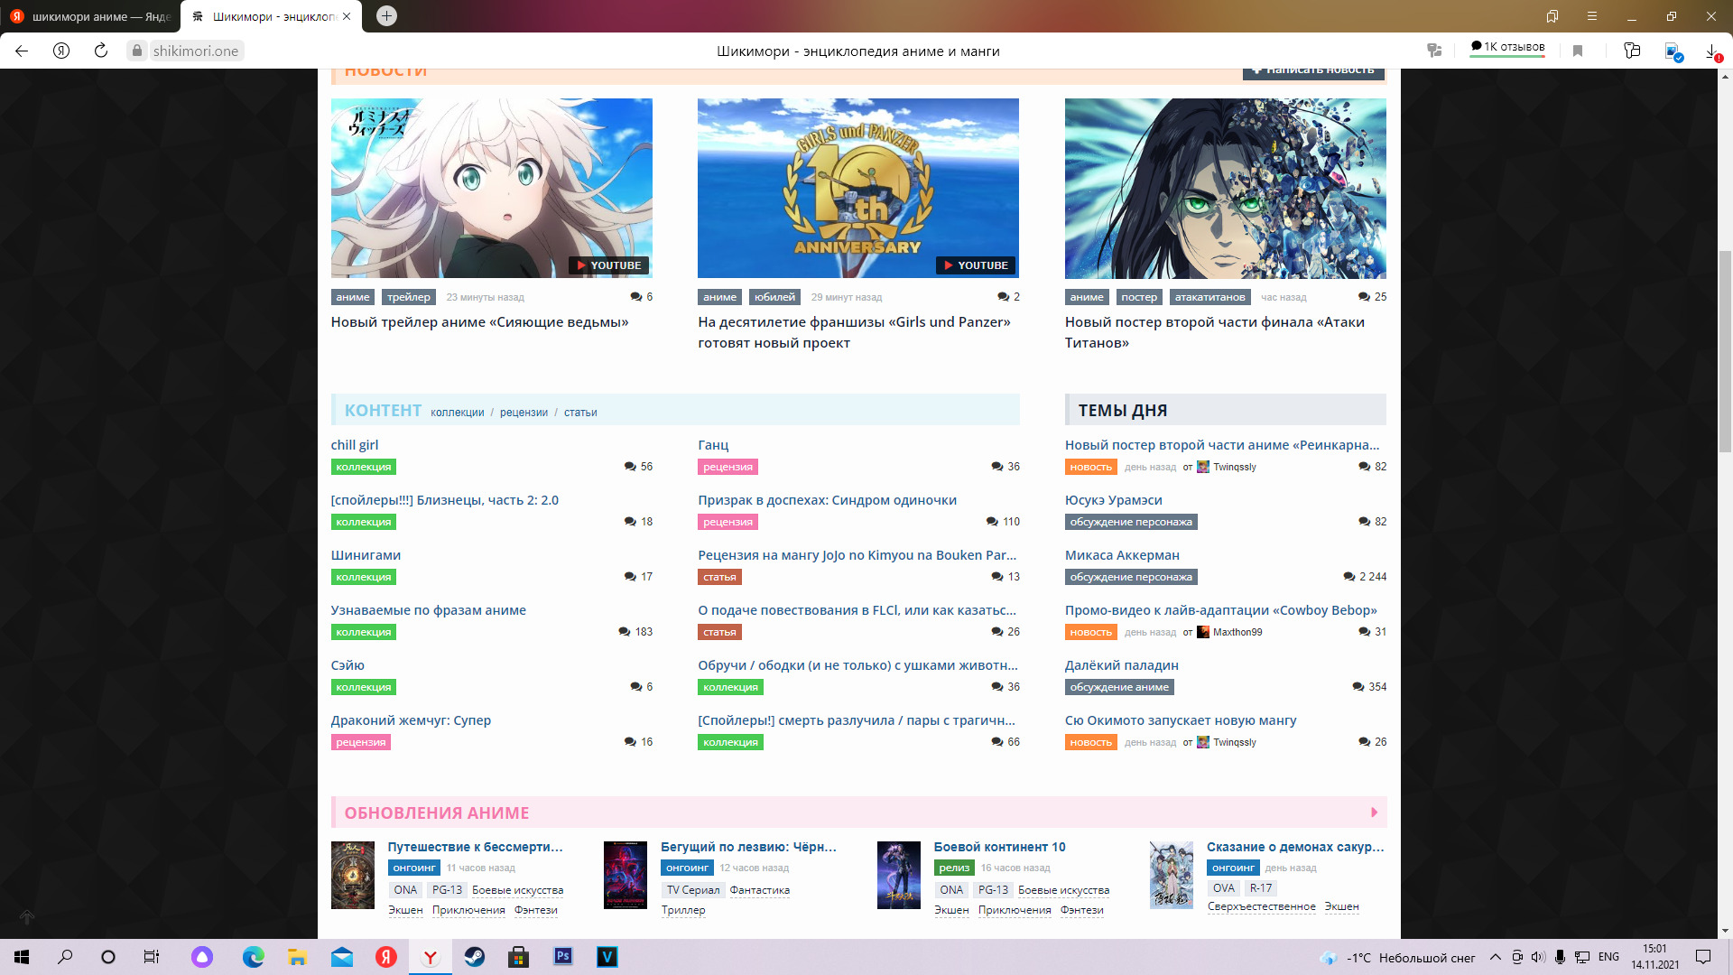Open the browser downloads icon
1733x975 pixels.
tap(1711, 51)
